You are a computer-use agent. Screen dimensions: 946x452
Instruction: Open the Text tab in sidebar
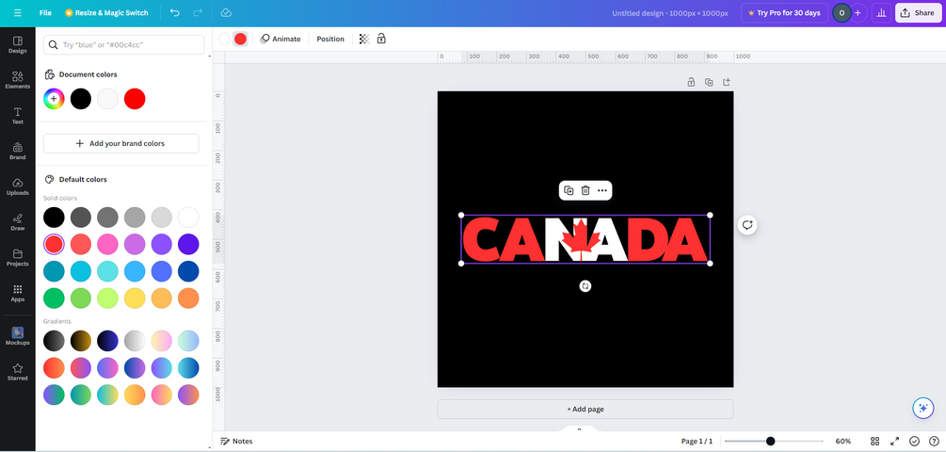click(18, 116)
